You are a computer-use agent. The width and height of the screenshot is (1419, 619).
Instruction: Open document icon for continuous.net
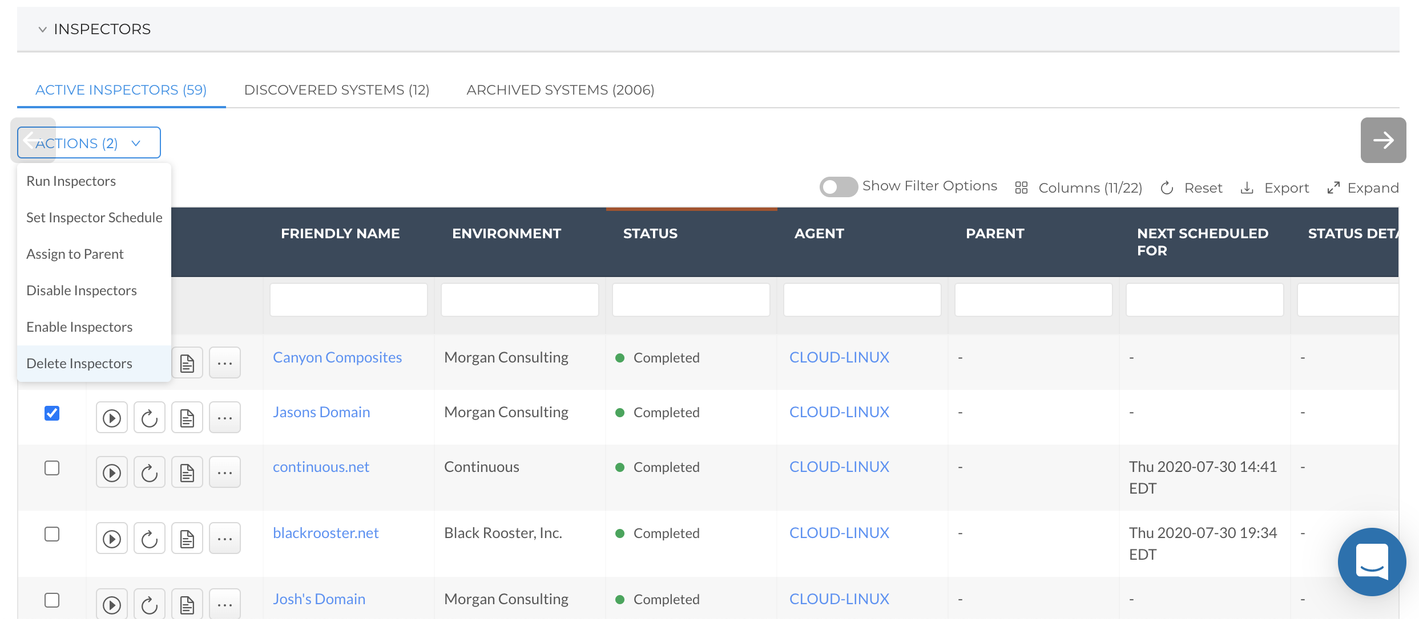[187, 473]
